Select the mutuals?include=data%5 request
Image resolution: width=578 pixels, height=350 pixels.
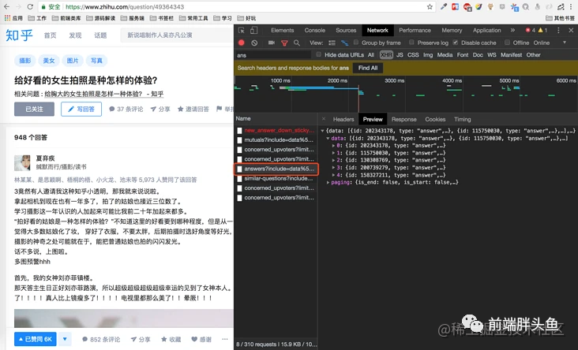point(276,140)
